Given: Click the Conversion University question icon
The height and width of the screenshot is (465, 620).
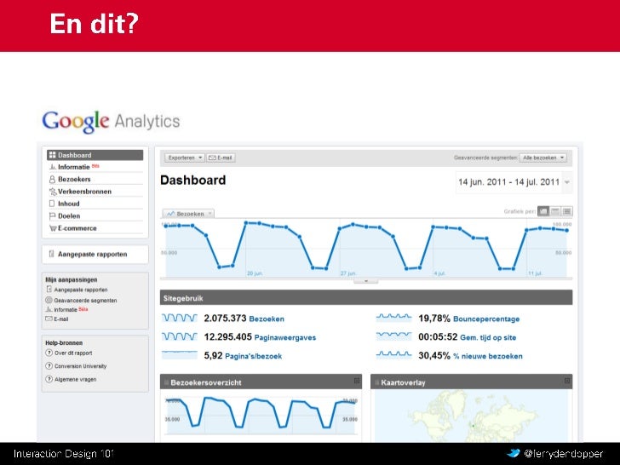Looking at the screenshot, I should 49,366.
